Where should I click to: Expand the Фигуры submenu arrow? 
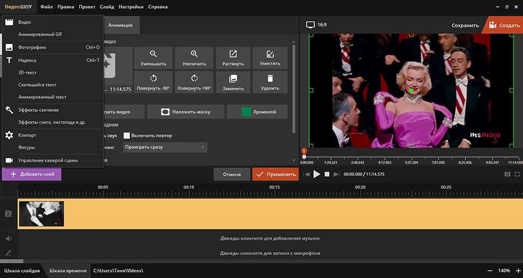[x=99, y=147]
